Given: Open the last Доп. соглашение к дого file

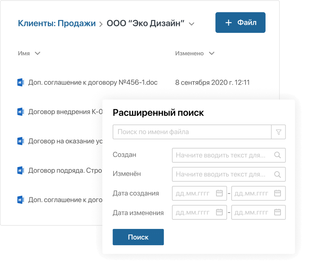Looking at the screenshot, I should pos(65,200).
